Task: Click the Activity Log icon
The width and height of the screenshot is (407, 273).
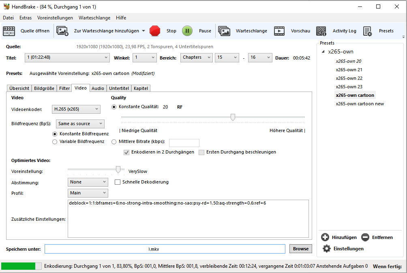Action: [x=321, y=31]
